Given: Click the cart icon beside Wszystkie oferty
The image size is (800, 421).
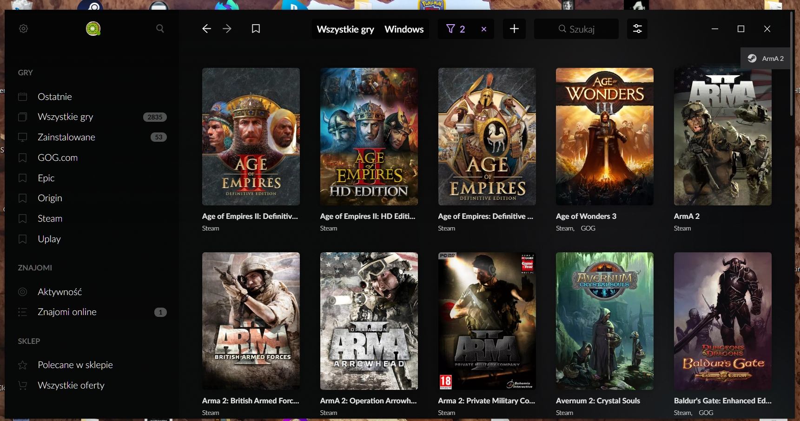Looking at the screenshot, I should tap(22, 385).
